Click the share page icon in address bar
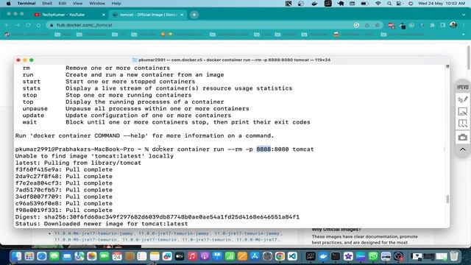 tap(366, 25)
